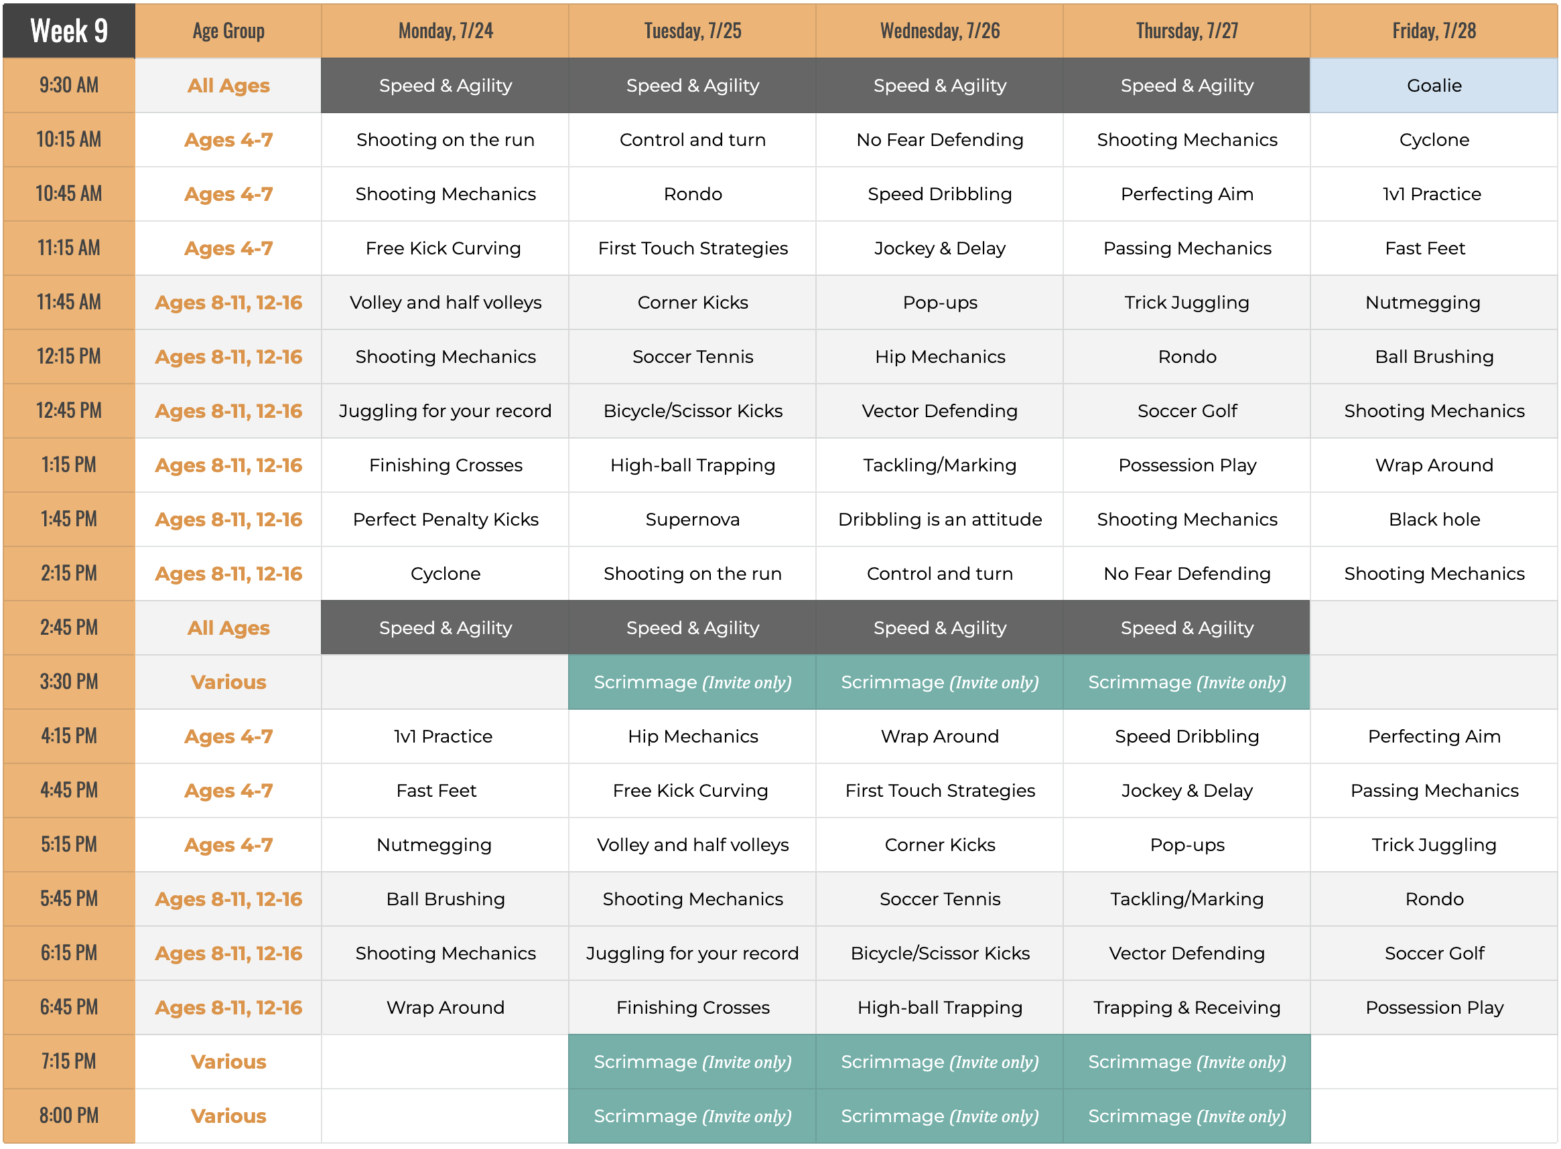Click Speed & Agility at 2:45 PM Wednesday
The width and height of the screenshot is (1561, 1149).
939,628
